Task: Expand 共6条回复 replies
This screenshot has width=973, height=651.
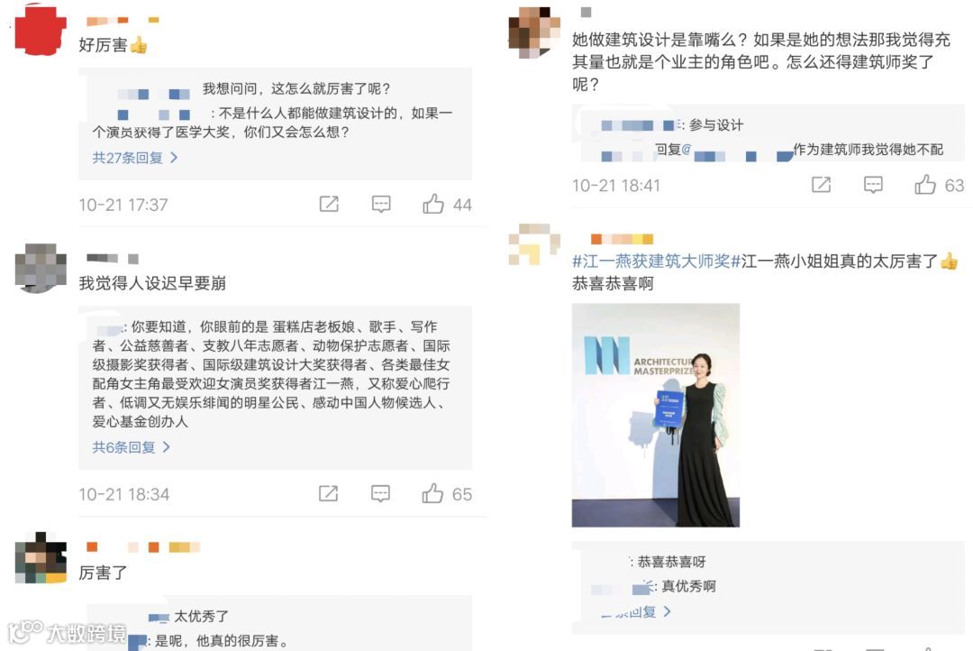Action: [131, 447]
